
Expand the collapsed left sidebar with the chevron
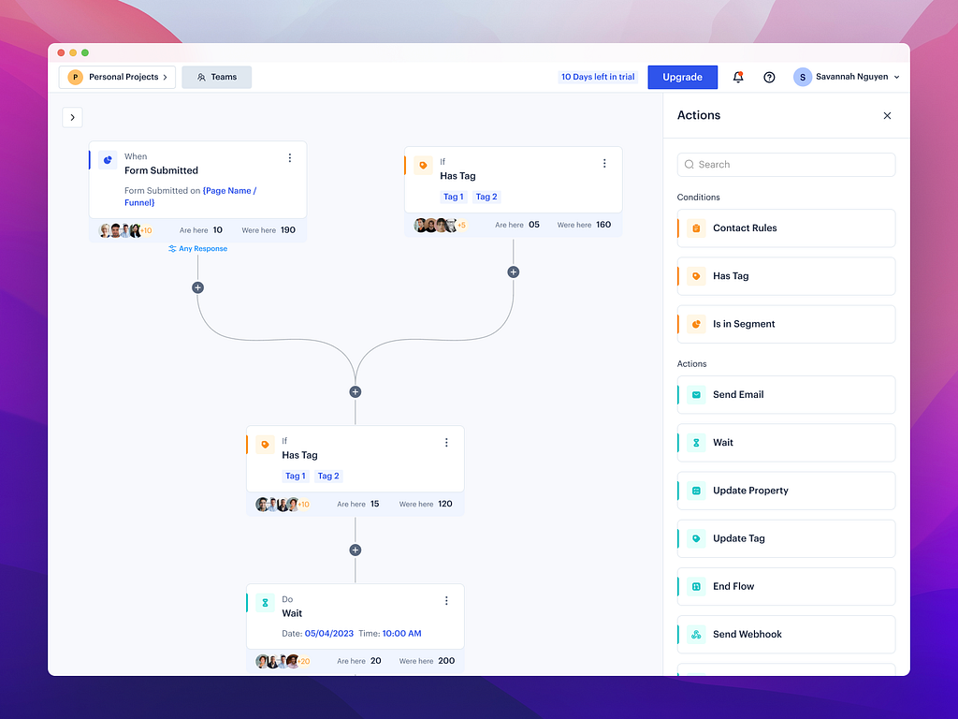point(72,117)
